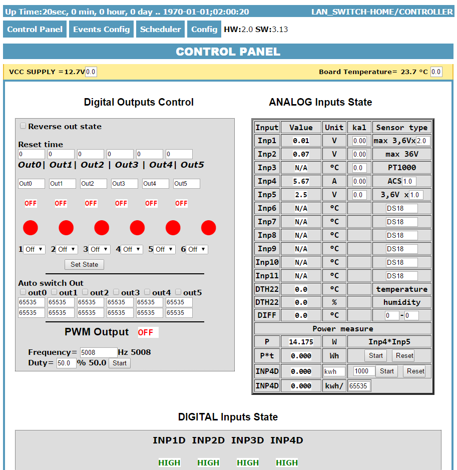Open the output 4 state dropdown
The height and width of the screenshot is (470, 457).
[x=132, y=249]
